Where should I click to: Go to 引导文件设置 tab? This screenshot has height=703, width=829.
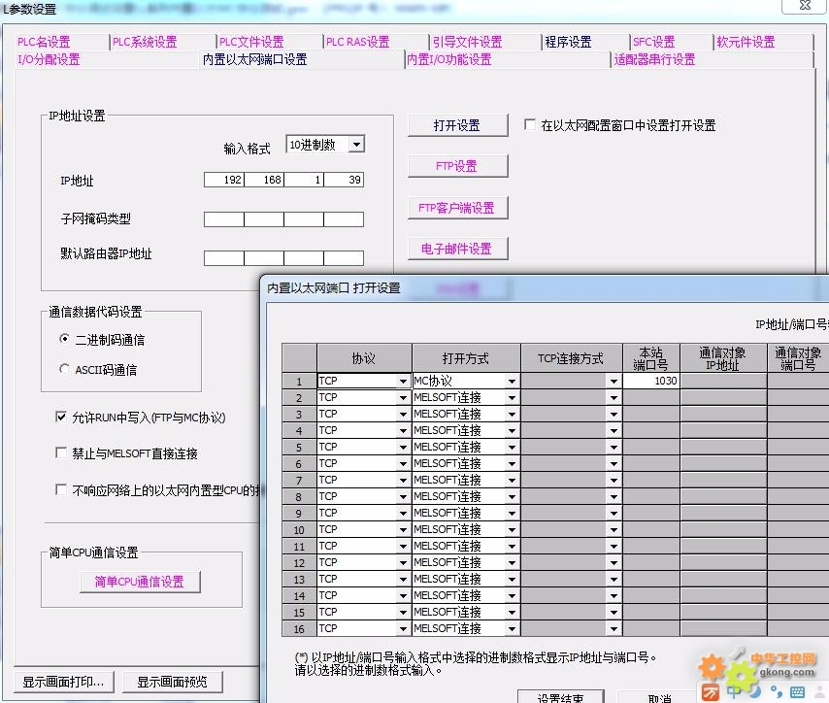pyautogui.click(x=467, y=42)
